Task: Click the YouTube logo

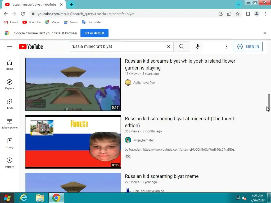Action: click(x=31, y=47)
